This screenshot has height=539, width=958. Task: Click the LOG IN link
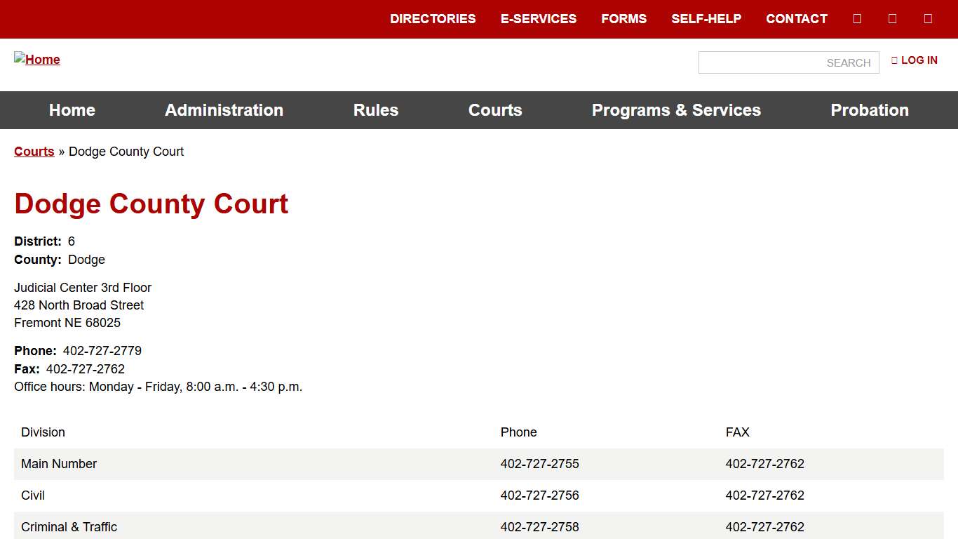(919, 60)
